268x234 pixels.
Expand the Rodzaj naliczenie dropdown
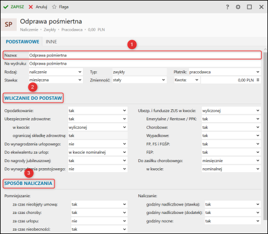(x=56, y=72)
